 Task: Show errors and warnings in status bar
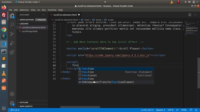click(x=15, y=110)
